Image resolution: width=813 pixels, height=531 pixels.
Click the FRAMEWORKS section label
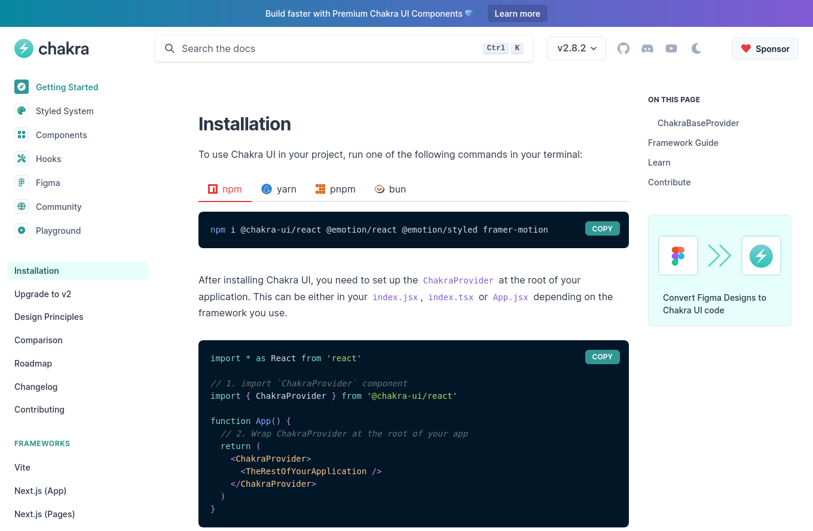coord(42,444)
